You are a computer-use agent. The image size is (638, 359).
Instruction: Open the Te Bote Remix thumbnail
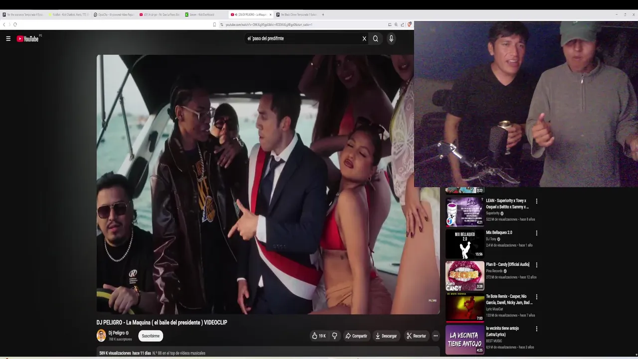[465, 308]
